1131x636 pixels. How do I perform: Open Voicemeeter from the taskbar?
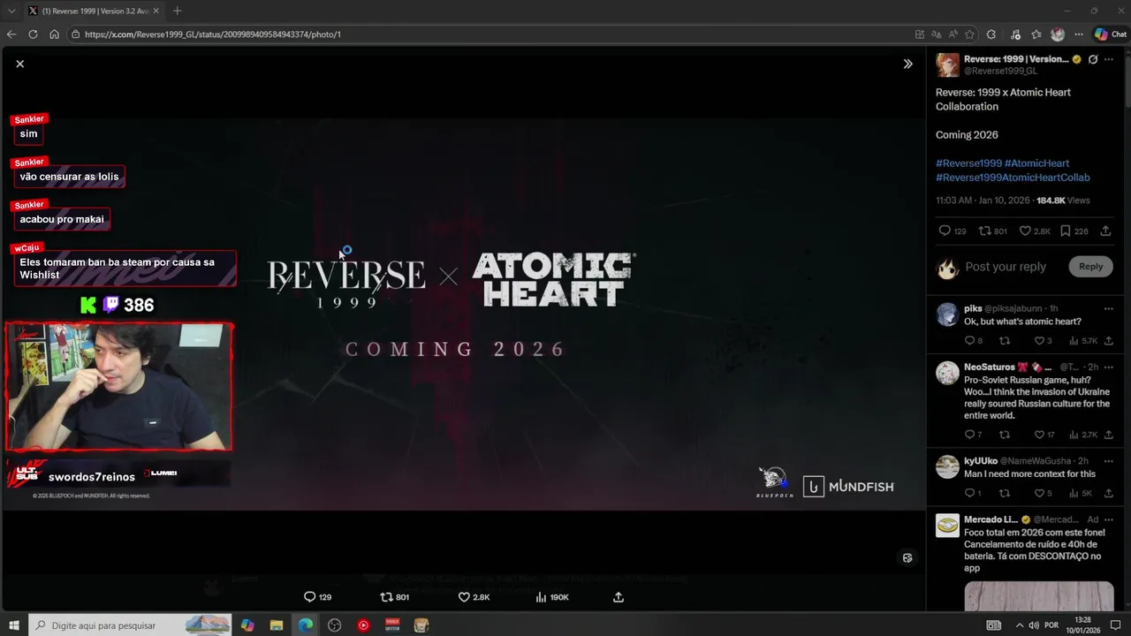[392, 625]
